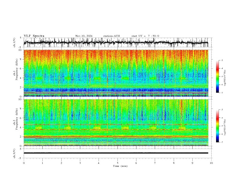Image resolution: width=238 pixels, height=183 pixels.
Task: Click the time axis tick label '0'
Action: pos(24,163)
